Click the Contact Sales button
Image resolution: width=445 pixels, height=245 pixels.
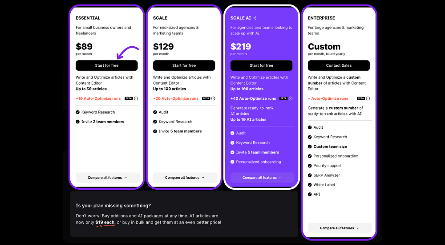click(339, 65)
